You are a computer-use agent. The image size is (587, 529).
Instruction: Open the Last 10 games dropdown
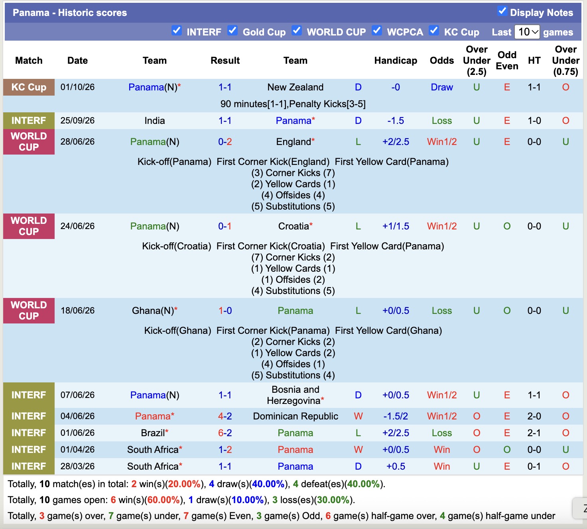(527, 32)
